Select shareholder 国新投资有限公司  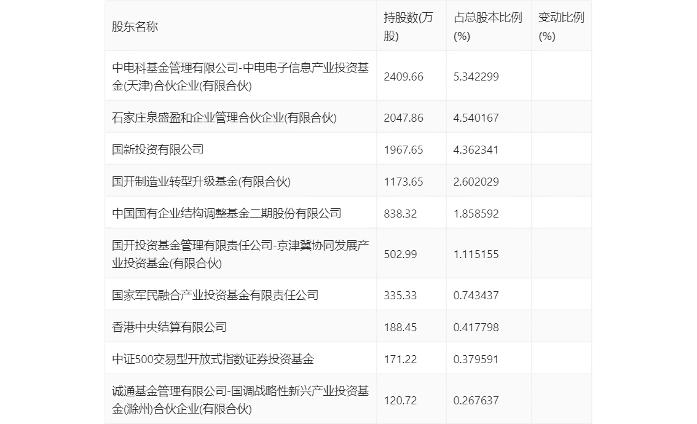(x=157, y=149)
